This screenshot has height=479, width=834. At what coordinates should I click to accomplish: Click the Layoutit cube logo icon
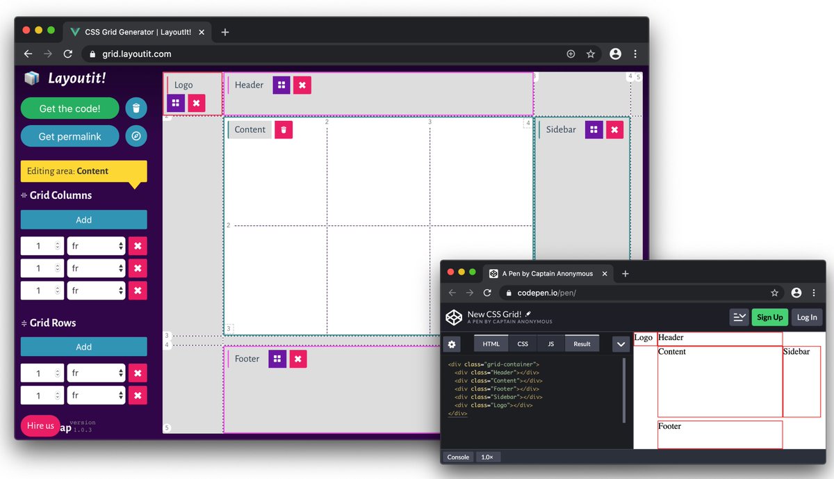[32, 79]
